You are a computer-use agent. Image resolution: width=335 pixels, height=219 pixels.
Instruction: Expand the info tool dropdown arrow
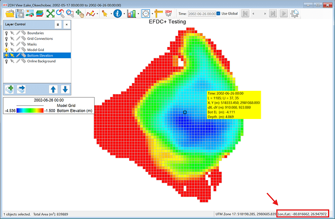(x=124, y=14)
